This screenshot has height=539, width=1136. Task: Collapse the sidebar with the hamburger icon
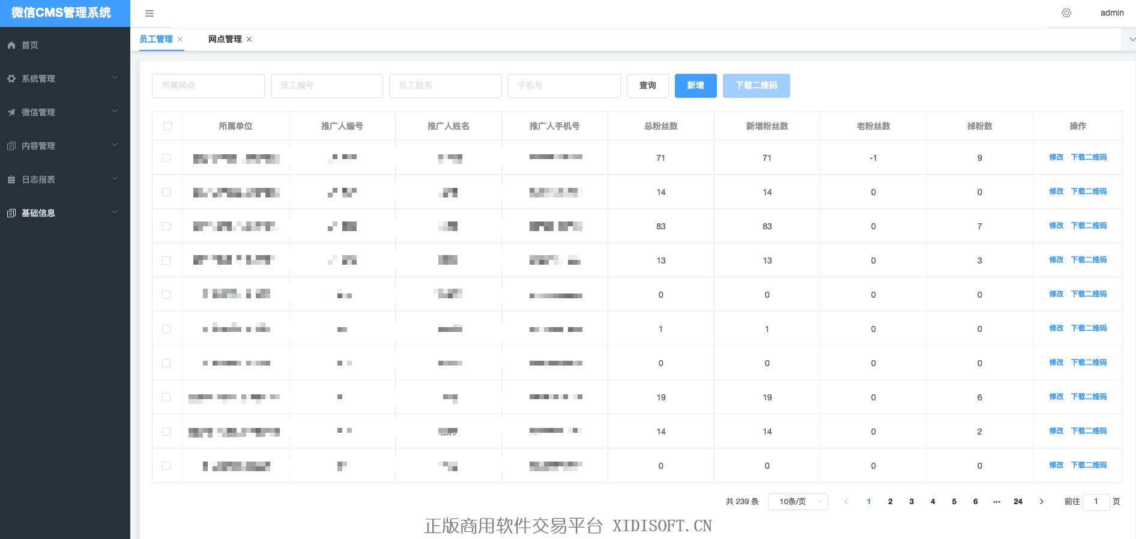tap(150, 13)
